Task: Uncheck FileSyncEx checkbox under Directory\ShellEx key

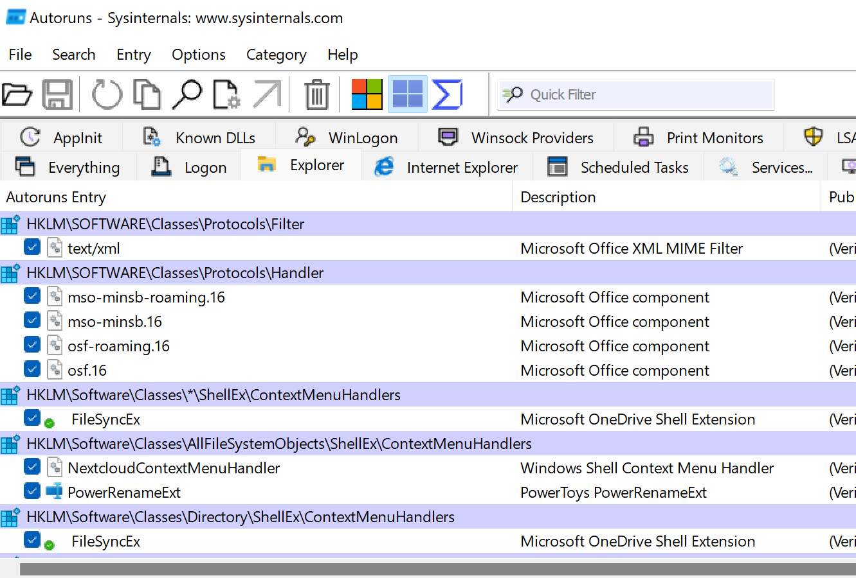Action: [32, 539]
